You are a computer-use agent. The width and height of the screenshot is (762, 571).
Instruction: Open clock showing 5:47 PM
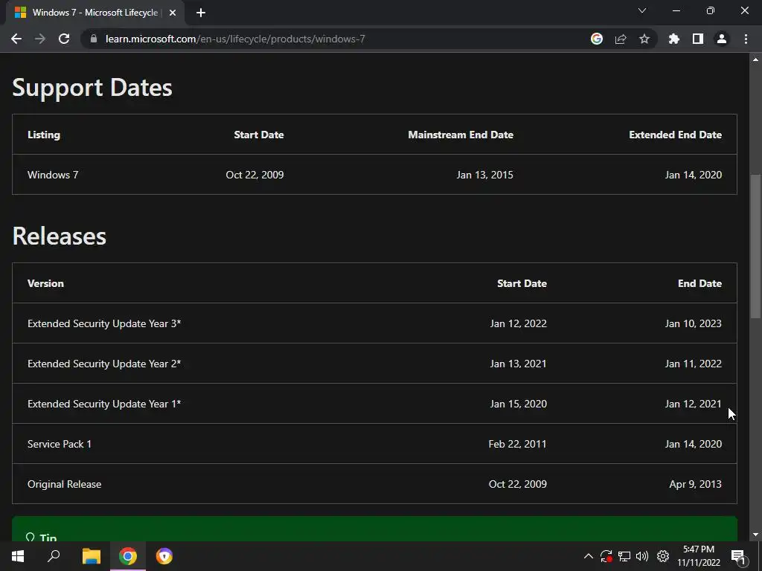pos(698,556)
